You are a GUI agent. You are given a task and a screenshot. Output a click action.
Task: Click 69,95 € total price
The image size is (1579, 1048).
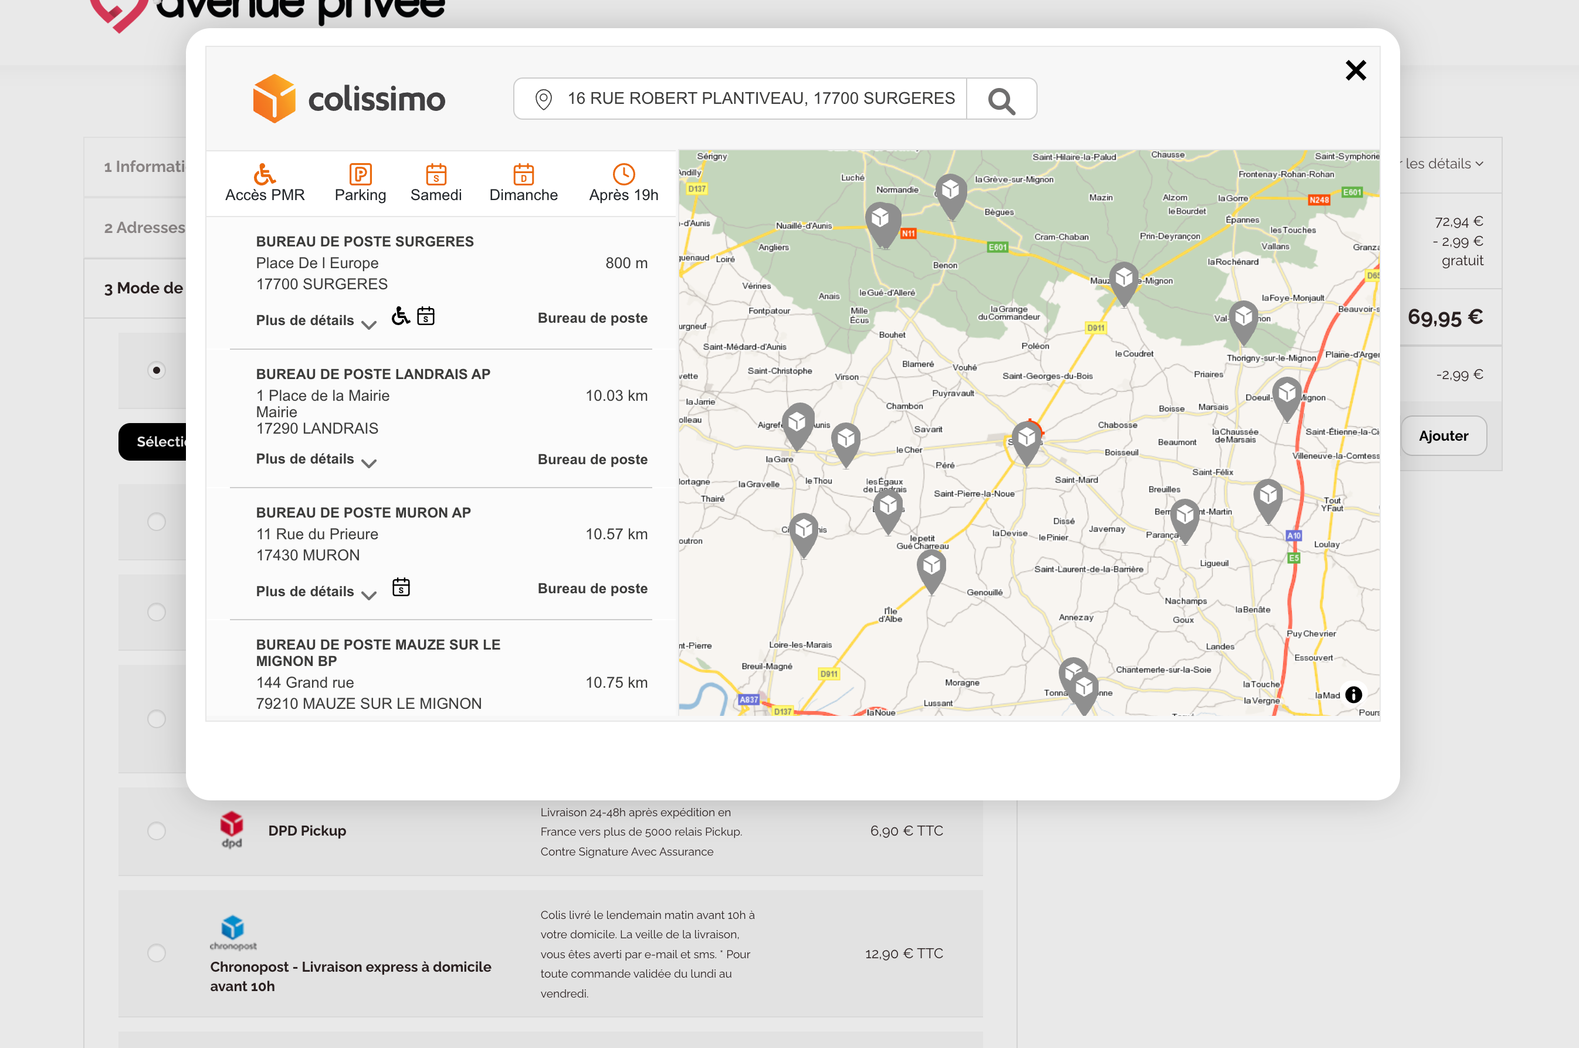[x=1445, y=317]
